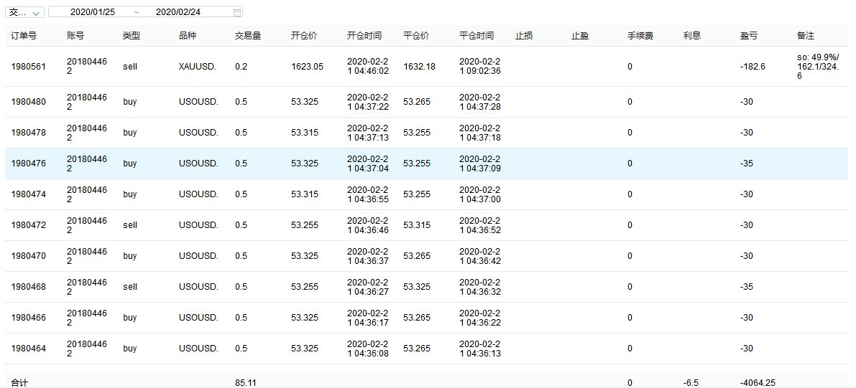Select order number 1980464
The height and width of the screenshot is (388, 856).
29,349
